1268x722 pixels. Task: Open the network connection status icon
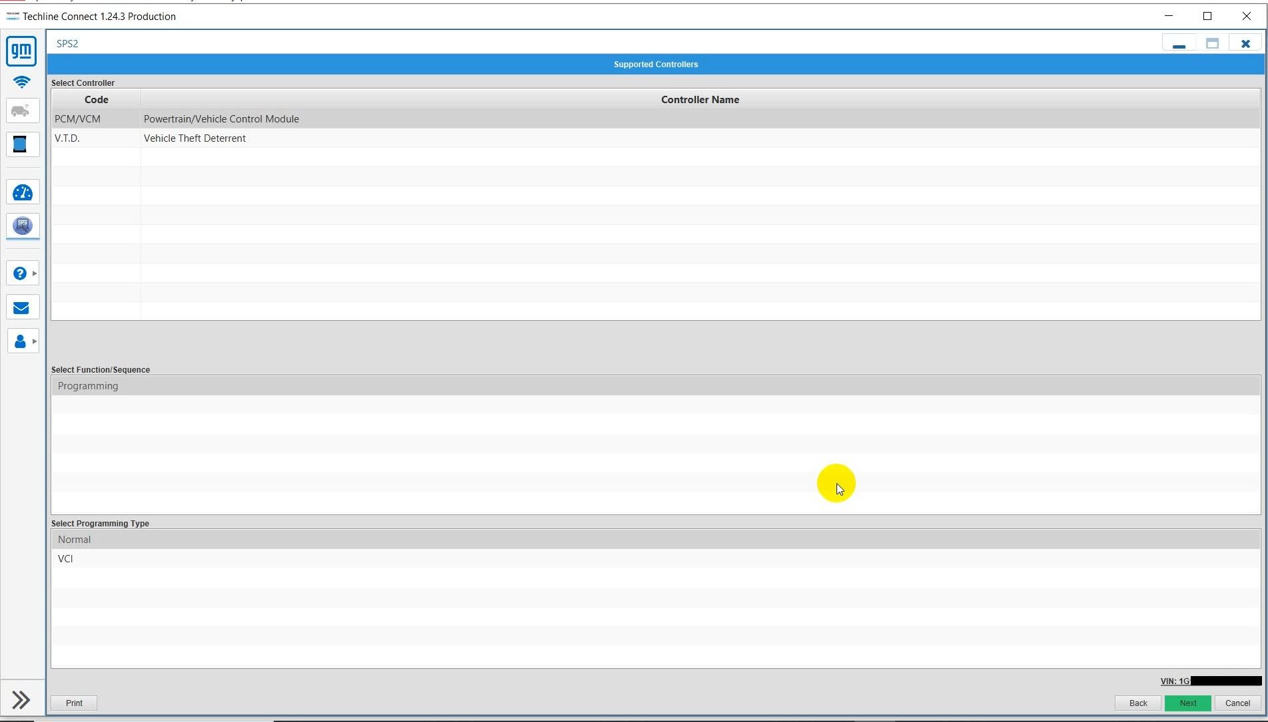click(x=21, y=83)
